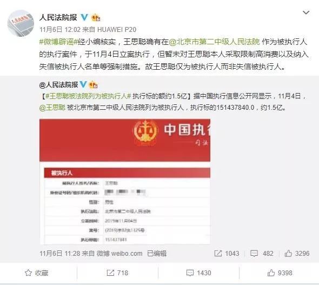Click the 人民法院报 profile avatar
Viewport: 319px width, 285px height.
point(21,24)
